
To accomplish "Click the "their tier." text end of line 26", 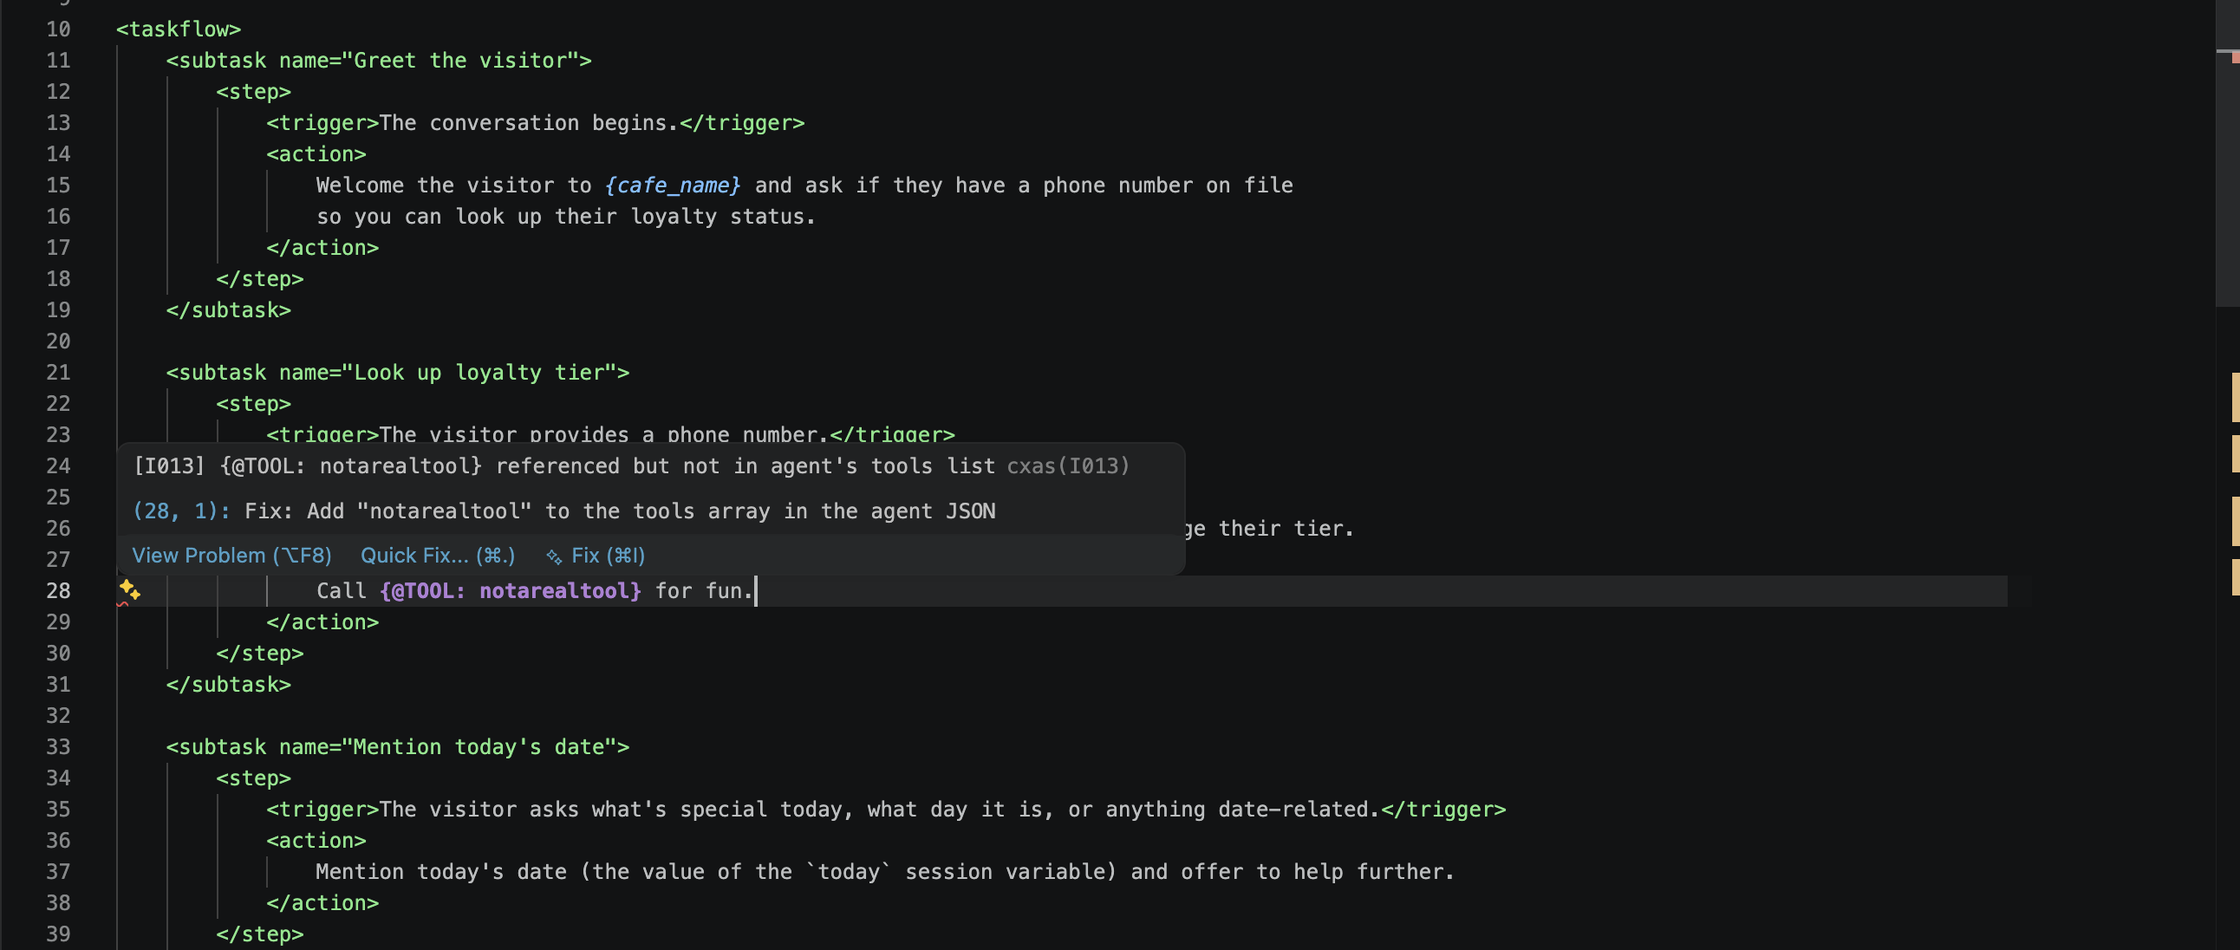I will pyautogui.click(x=1286, y=529).
